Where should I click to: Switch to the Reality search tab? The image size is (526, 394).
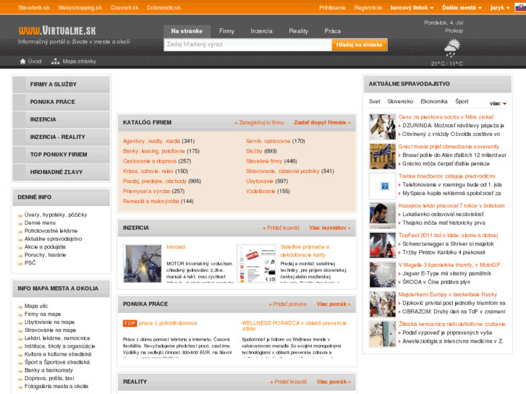298,31
